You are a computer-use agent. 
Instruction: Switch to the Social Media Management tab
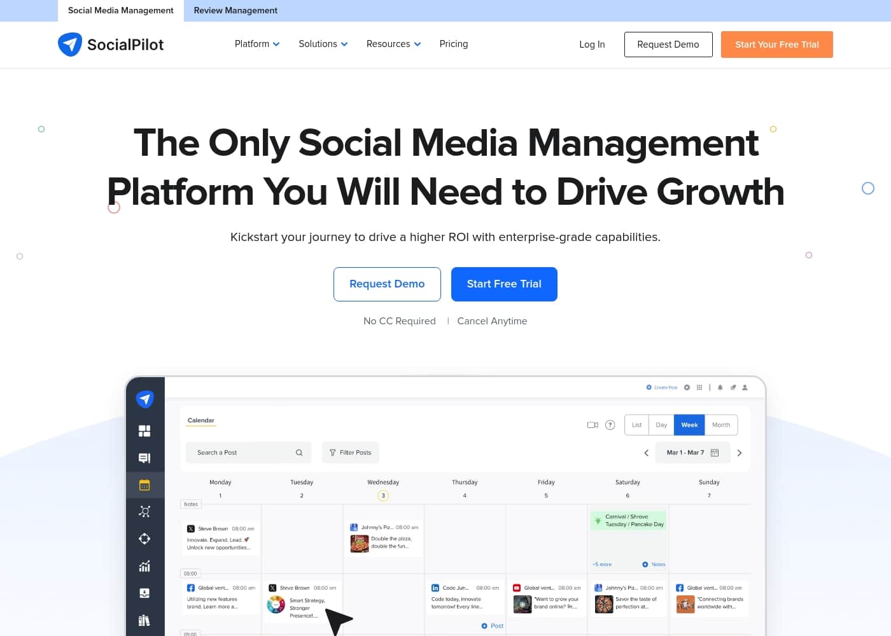(x=121, y=11)
